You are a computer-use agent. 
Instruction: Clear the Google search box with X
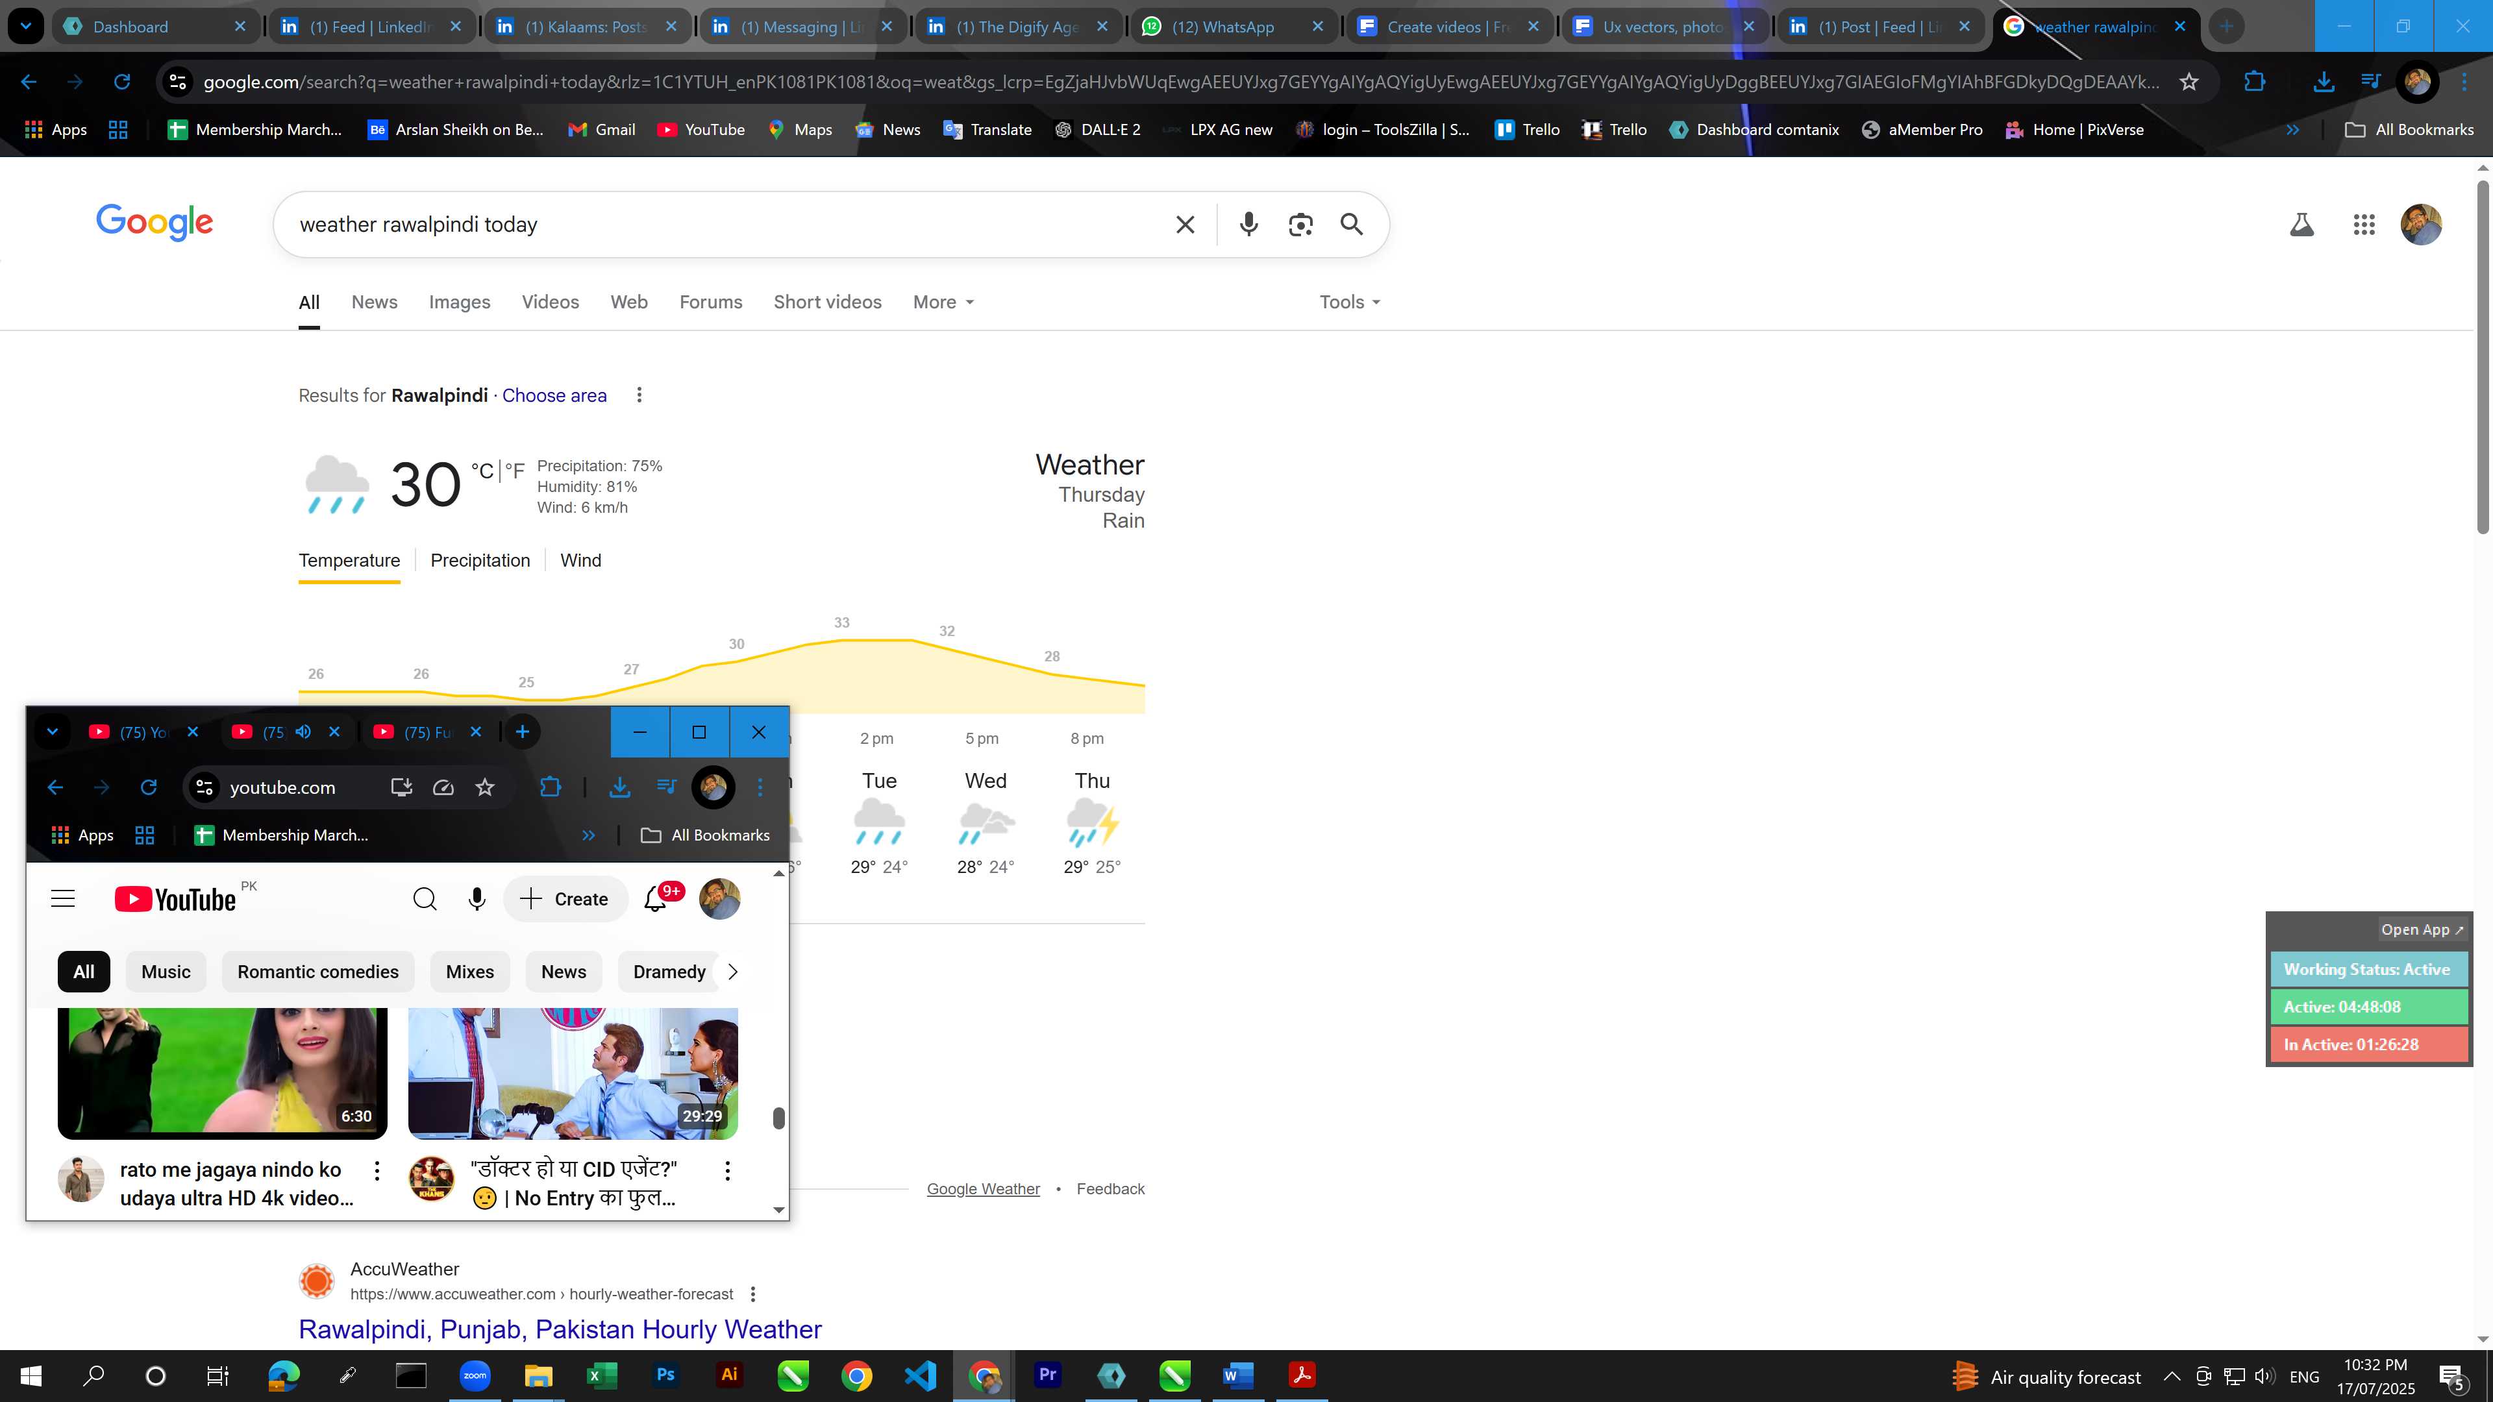click(x=1185, y=225)
